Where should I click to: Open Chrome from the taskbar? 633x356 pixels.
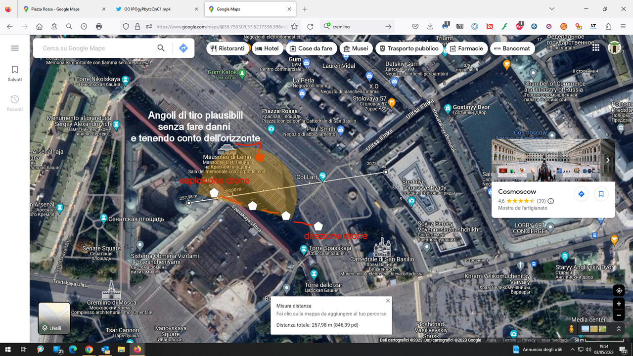[x=89, y=349]
